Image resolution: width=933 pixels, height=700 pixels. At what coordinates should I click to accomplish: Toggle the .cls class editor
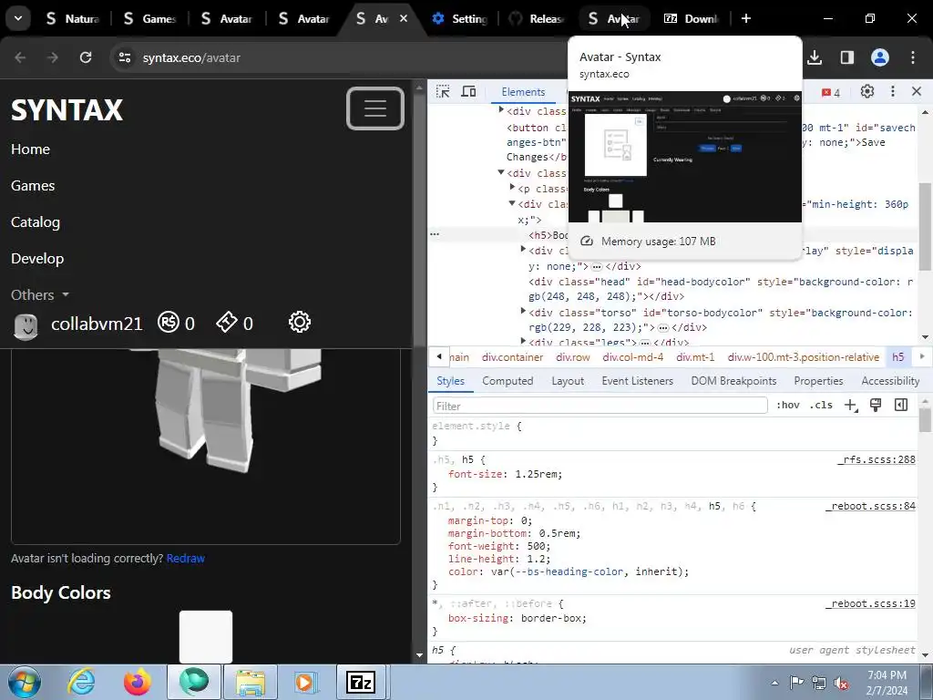pyautogui.click(x=821, y=405)
